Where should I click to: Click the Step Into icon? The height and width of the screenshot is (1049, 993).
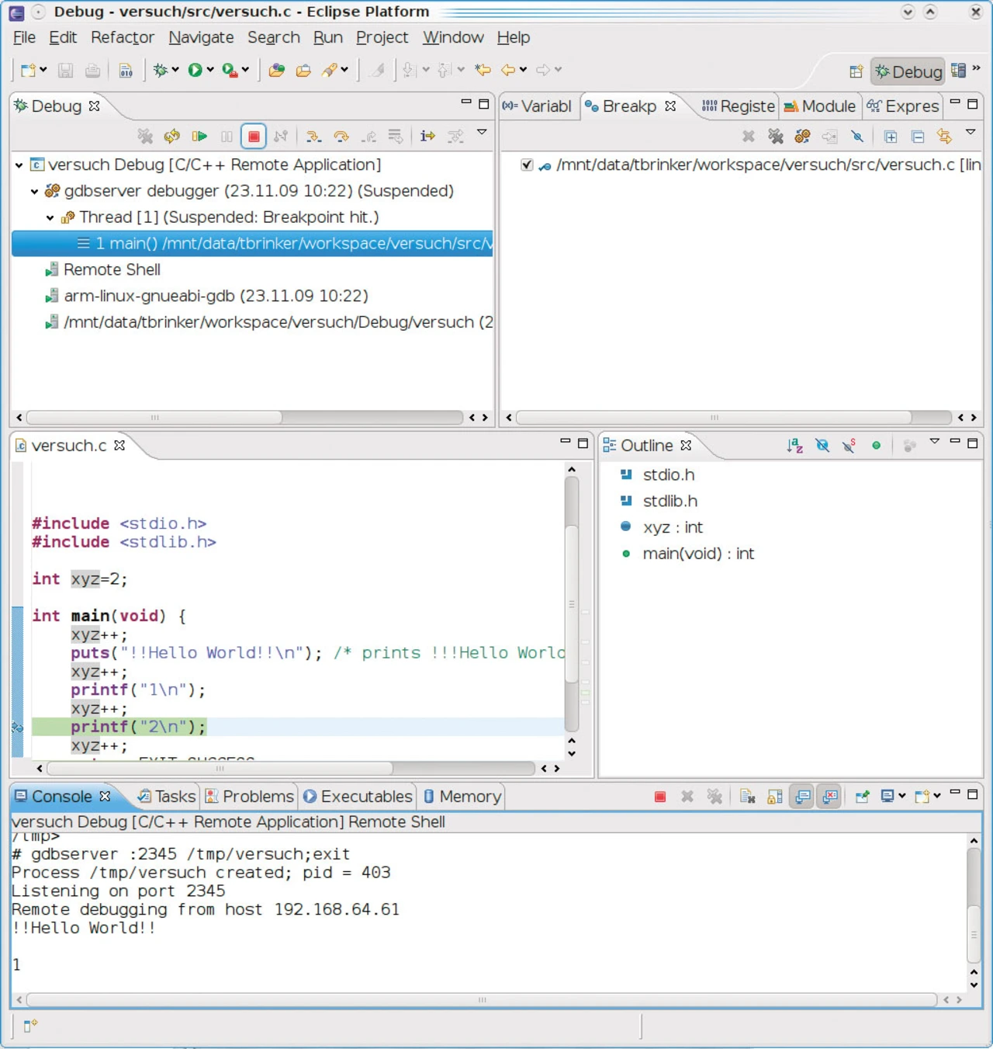tap(313, 137)
